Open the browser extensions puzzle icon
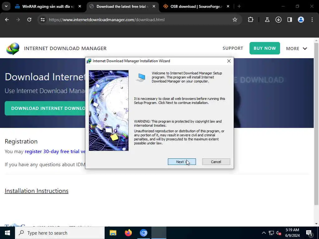The width and height of the screenshot is (319, 239). [x=251, y=20]
